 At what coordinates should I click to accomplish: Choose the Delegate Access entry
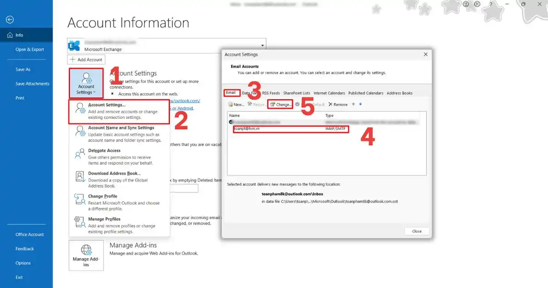(119, 157)
